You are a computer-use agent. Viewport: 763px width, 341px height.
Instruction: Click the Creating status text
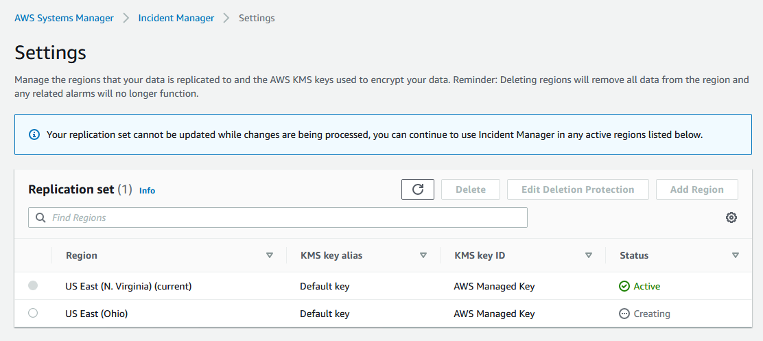pos(652,314)
